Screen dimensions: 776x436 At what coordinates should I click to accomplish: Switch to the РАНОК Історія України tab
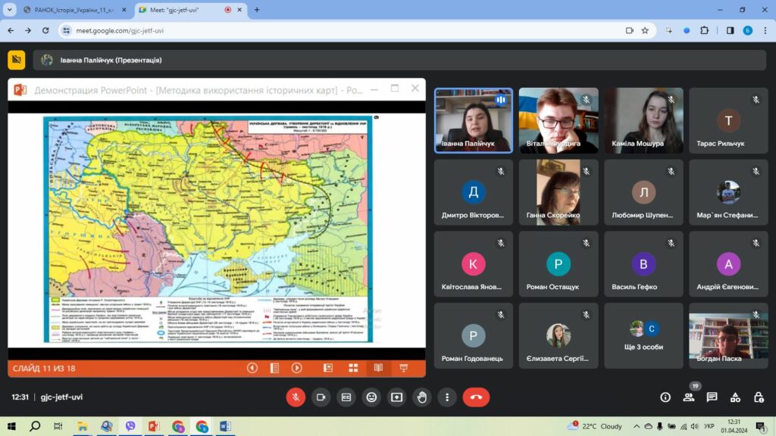[x=70, y=10]
